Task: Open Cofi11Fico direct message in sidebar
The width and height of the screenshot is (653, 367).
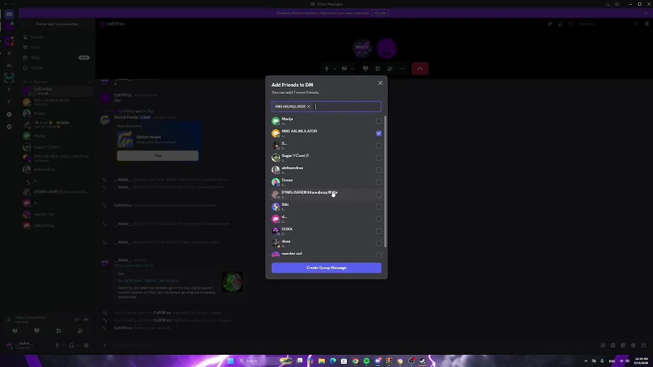Action: (x=56, y=91)
